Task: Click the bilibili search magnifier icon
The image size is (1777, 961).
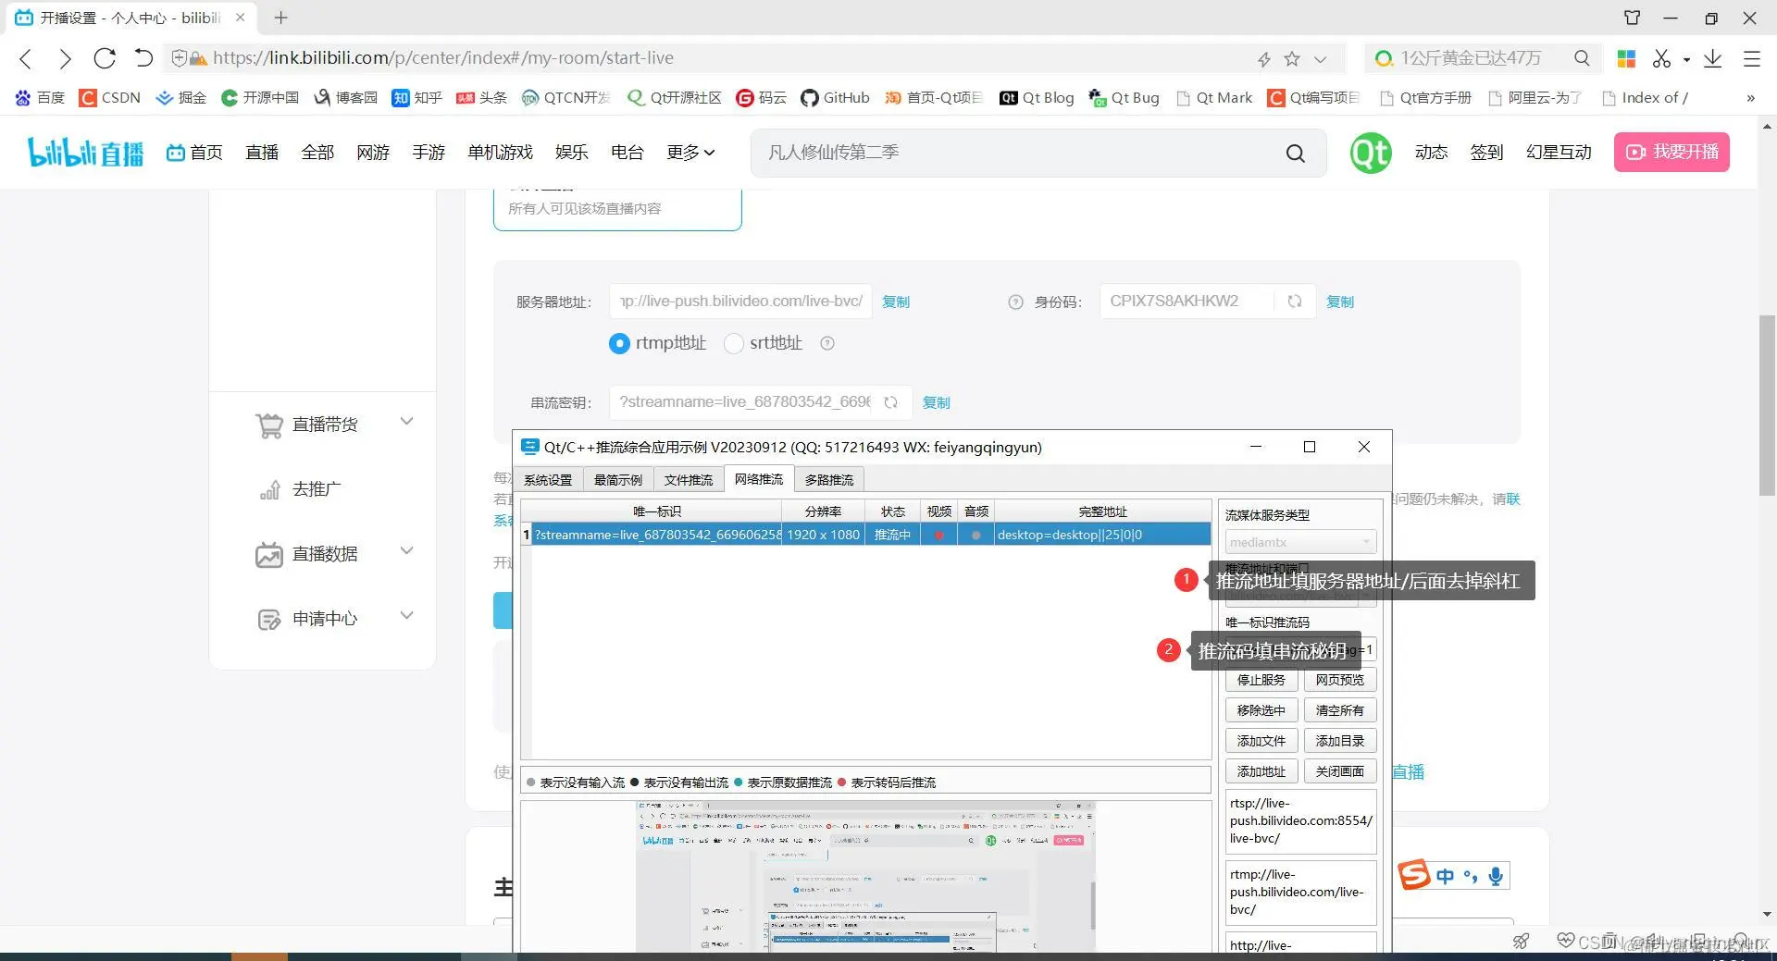Action: (1296, 154)
